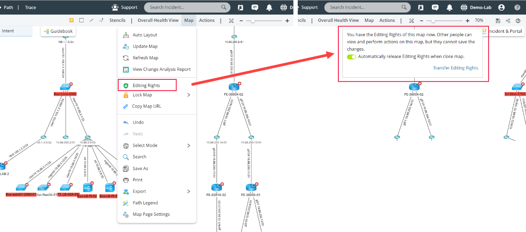Select the yellow note tool icon
Image resolution: width=526 pixels, height=232 pixels.
71,20
